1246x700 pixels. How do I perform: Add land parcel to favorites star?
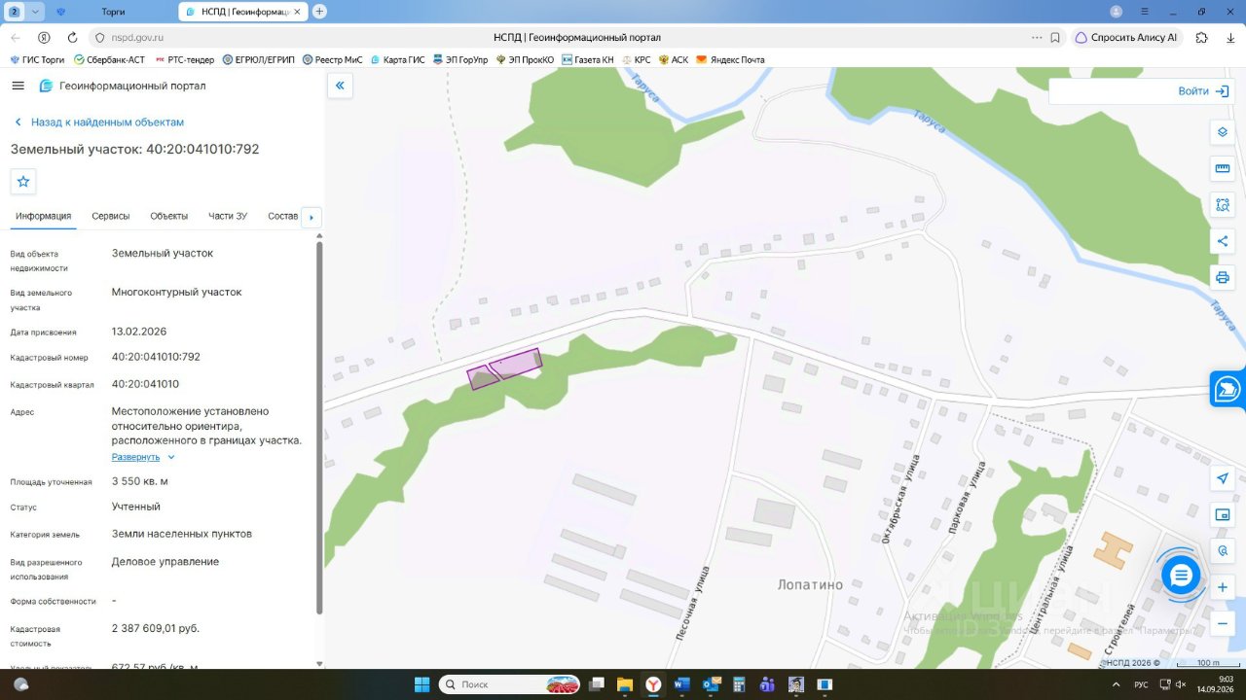pos(23,181)
